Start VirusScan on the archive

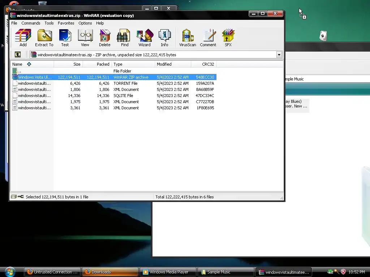click(188, 38)
